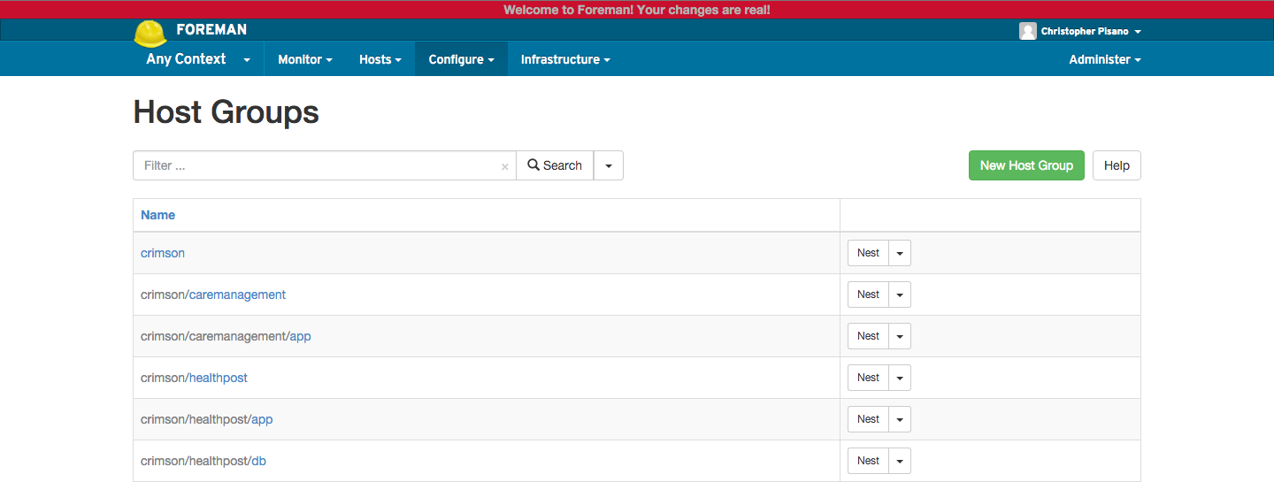Open the crimson/healthpost/app host group link

(x=262, y=419)
